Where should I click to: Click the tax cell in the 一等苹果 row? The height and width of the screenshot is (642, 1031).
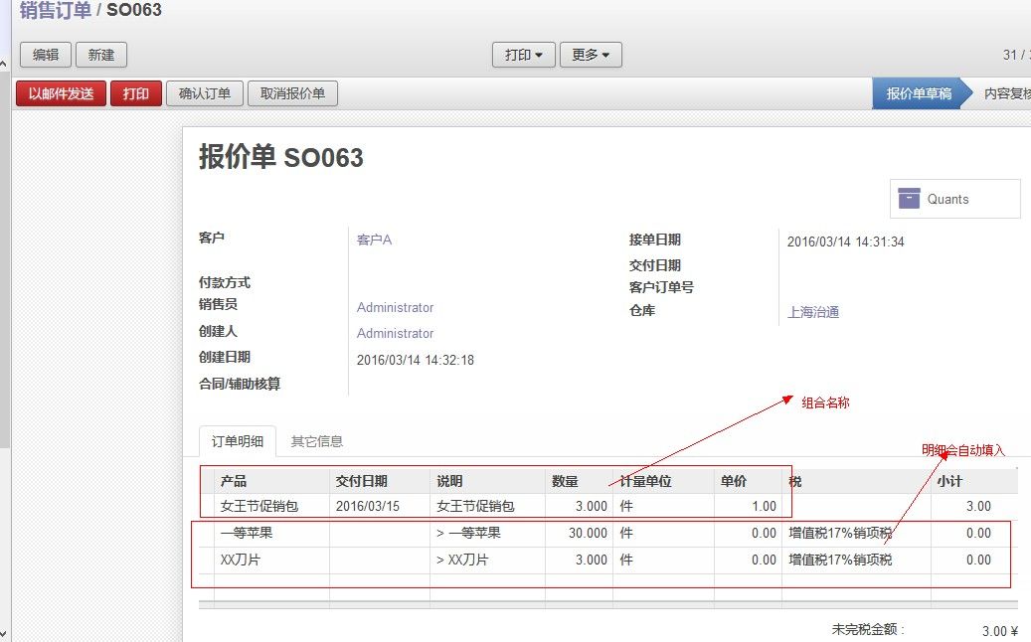pyautogui.click(x=856, y=533)
